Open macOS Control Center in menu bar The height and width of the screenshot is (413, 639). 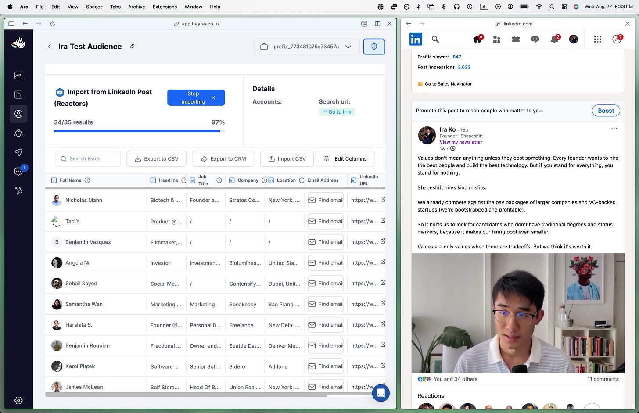click(564, 7)
